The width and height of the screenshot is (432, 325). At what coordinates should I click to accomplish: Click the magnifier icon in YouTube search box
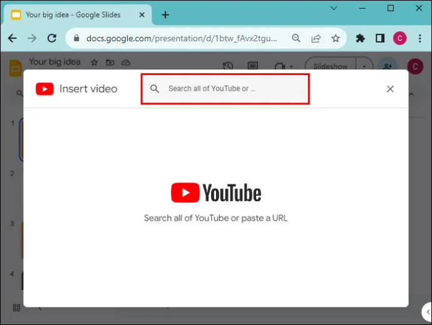coord(155,89)
